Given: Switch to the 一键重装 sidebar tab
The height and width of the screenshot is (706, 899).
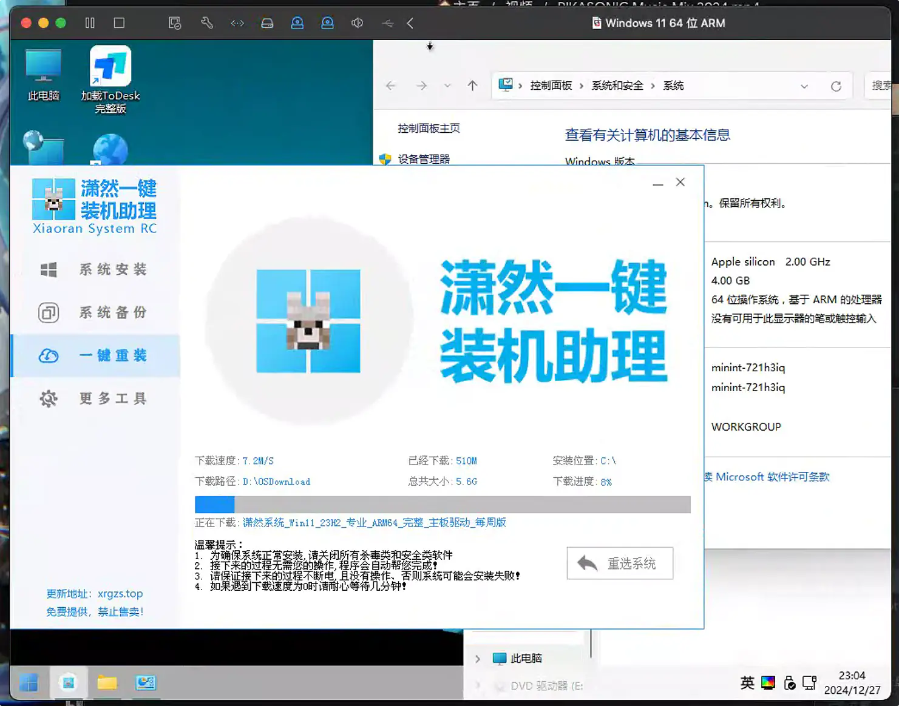Looking at the screenshot, I should pyautogui.click(x=95, y=355).
